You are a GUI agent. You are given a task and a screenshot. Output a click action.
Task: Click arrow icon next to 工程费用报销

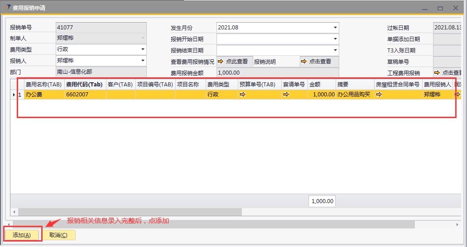(x=437, y=73)
